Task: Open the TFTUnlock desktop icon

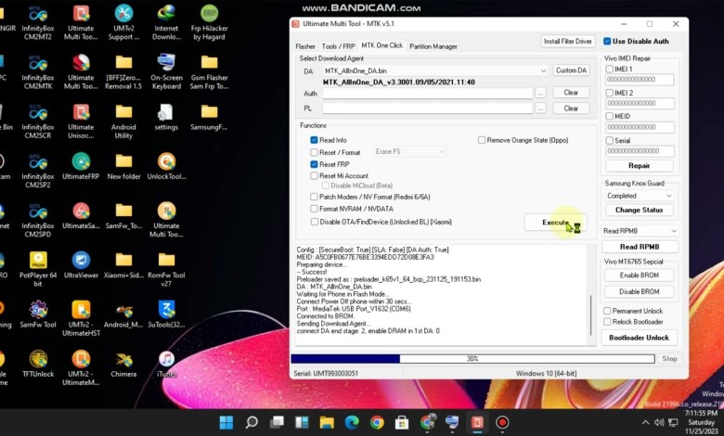Action: 38,359
